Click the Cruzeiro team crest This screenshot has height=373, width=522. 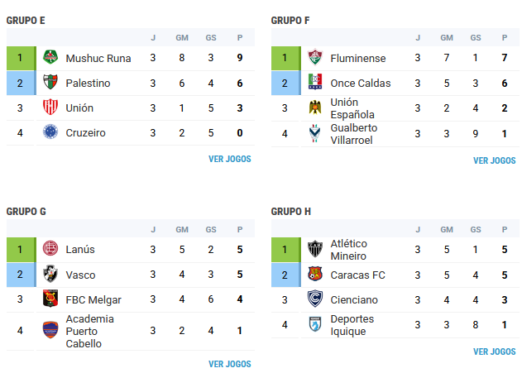51,132
